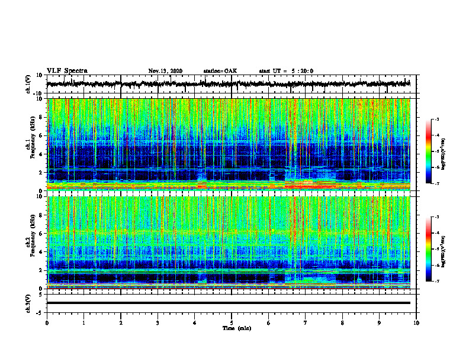The height and width of the screenshot is (362, 469).
Task: Click the "ch.3(V)" axis label
Action: tap(28, 304)
